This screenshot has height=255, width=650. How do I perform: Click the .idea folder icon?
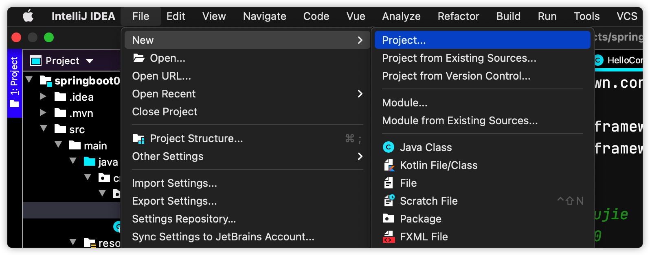pyautogui.click(x=60, y=97)
